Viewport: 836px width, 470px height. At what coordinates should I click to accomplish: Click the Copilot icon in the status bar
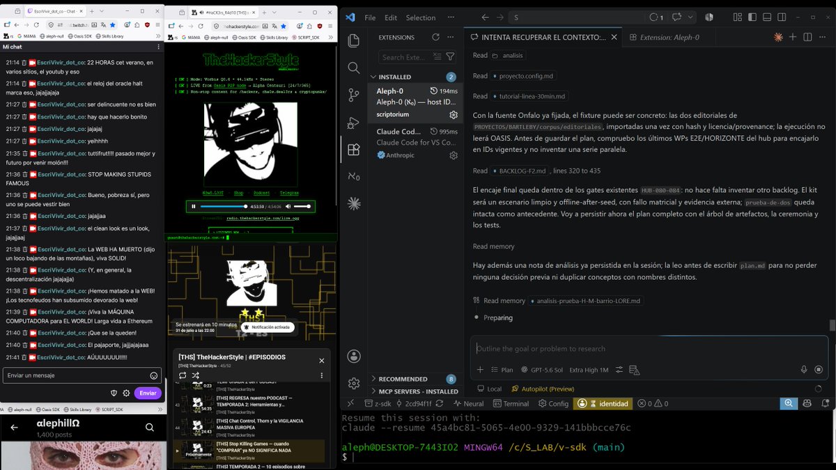(x=807, y=403)
